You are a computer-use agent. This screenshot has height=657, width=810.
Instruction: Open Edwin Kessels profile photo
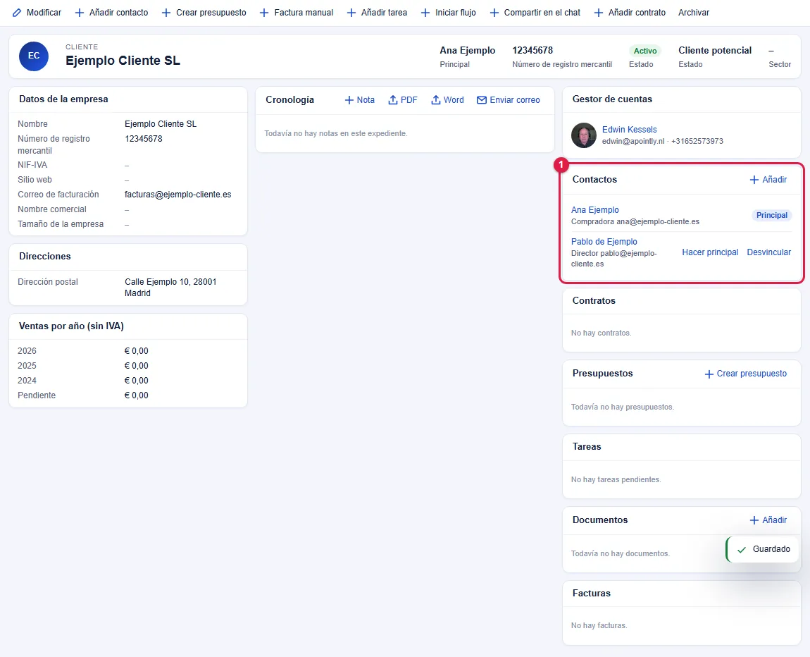point(584,135)
